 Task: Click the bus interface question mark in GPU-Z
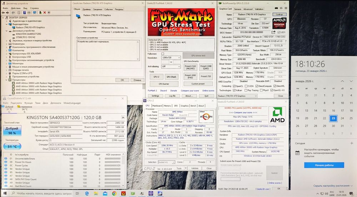click(286, 41)
